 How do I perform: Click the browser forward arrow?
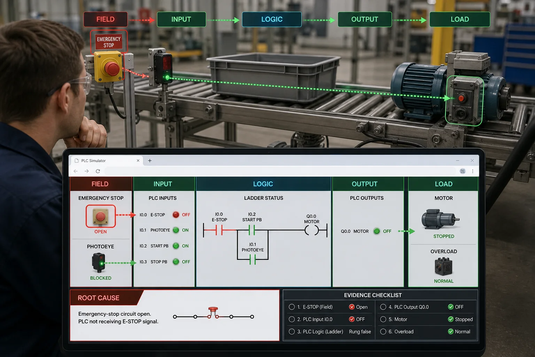pos(87,171)
